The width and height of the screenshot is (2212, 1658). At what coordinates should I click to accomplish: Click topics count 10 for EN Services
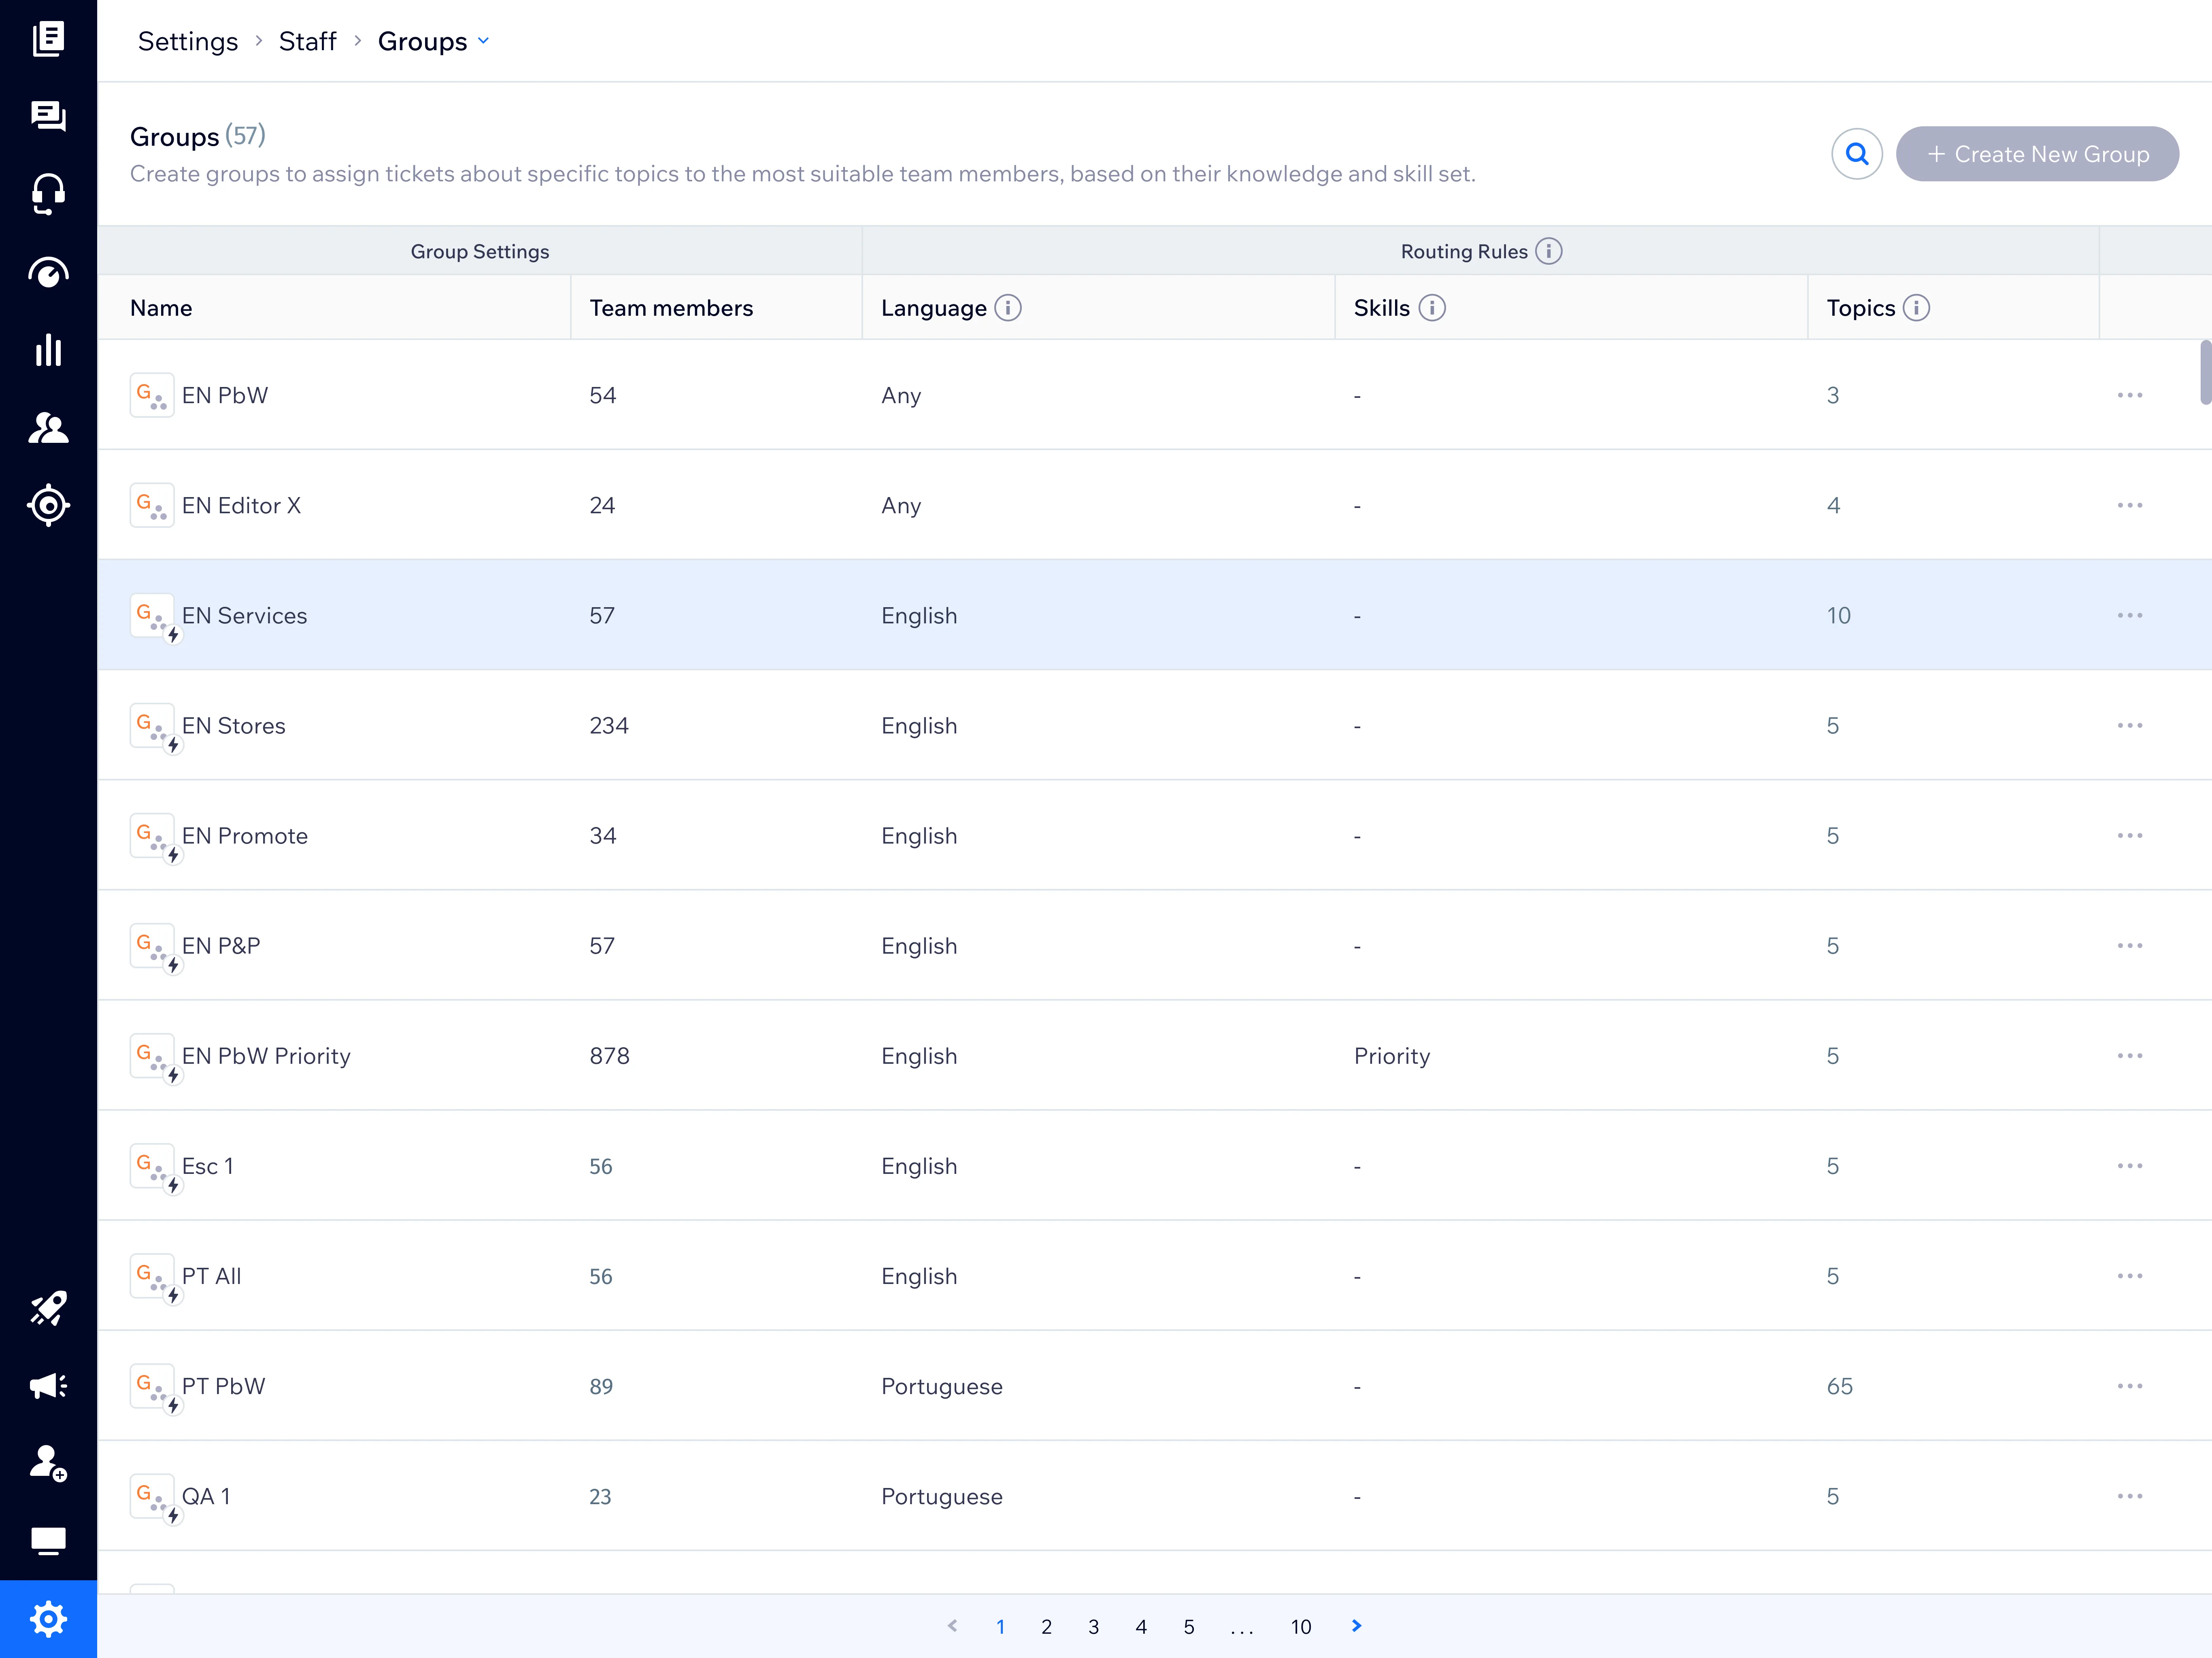pyautogui.click(x=1839, y=616)
